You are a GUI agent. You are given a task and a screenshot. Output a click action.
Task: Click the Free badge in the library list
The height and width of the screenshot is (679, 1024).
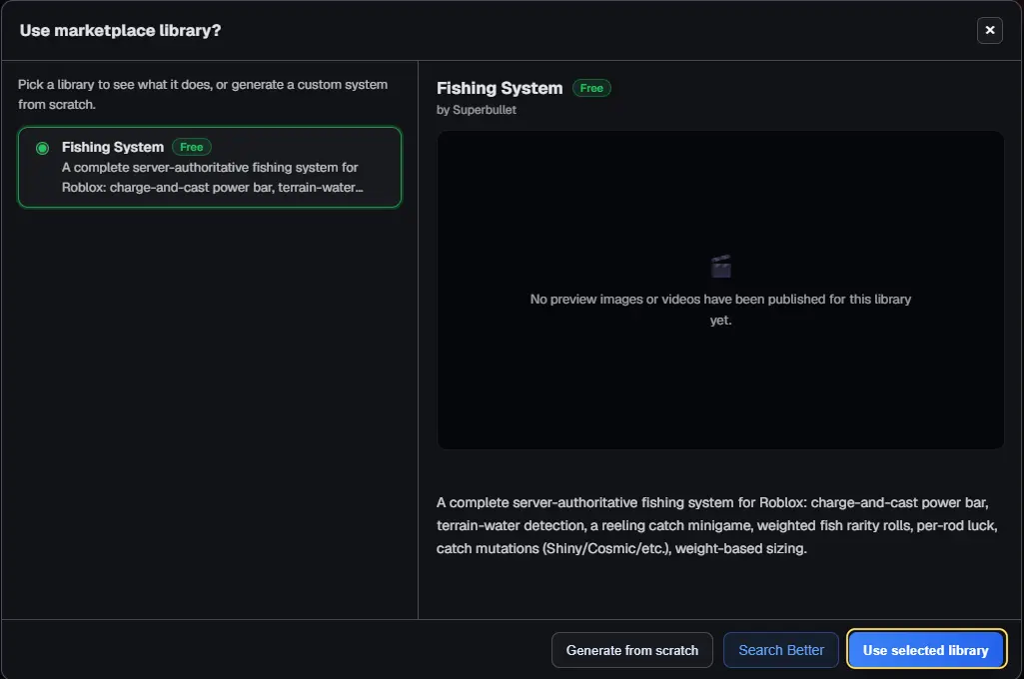192,147
